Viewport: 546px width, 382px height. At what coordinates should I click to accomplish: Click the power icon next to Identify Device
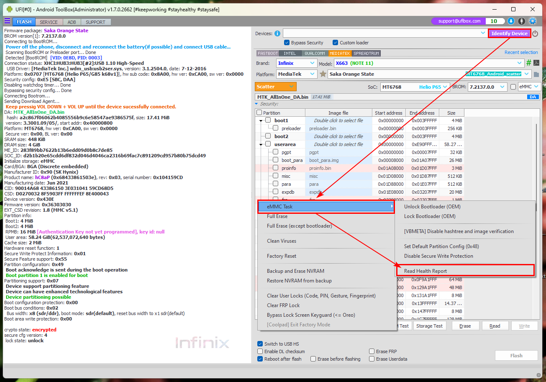[535, 33]
